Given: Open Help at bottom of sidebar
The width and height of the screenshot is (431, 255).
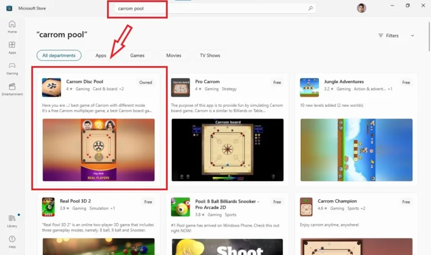Looking at the screenshot, I should [12, 242].
